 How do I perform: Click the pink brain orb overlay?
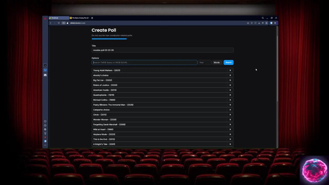(314, 170)
